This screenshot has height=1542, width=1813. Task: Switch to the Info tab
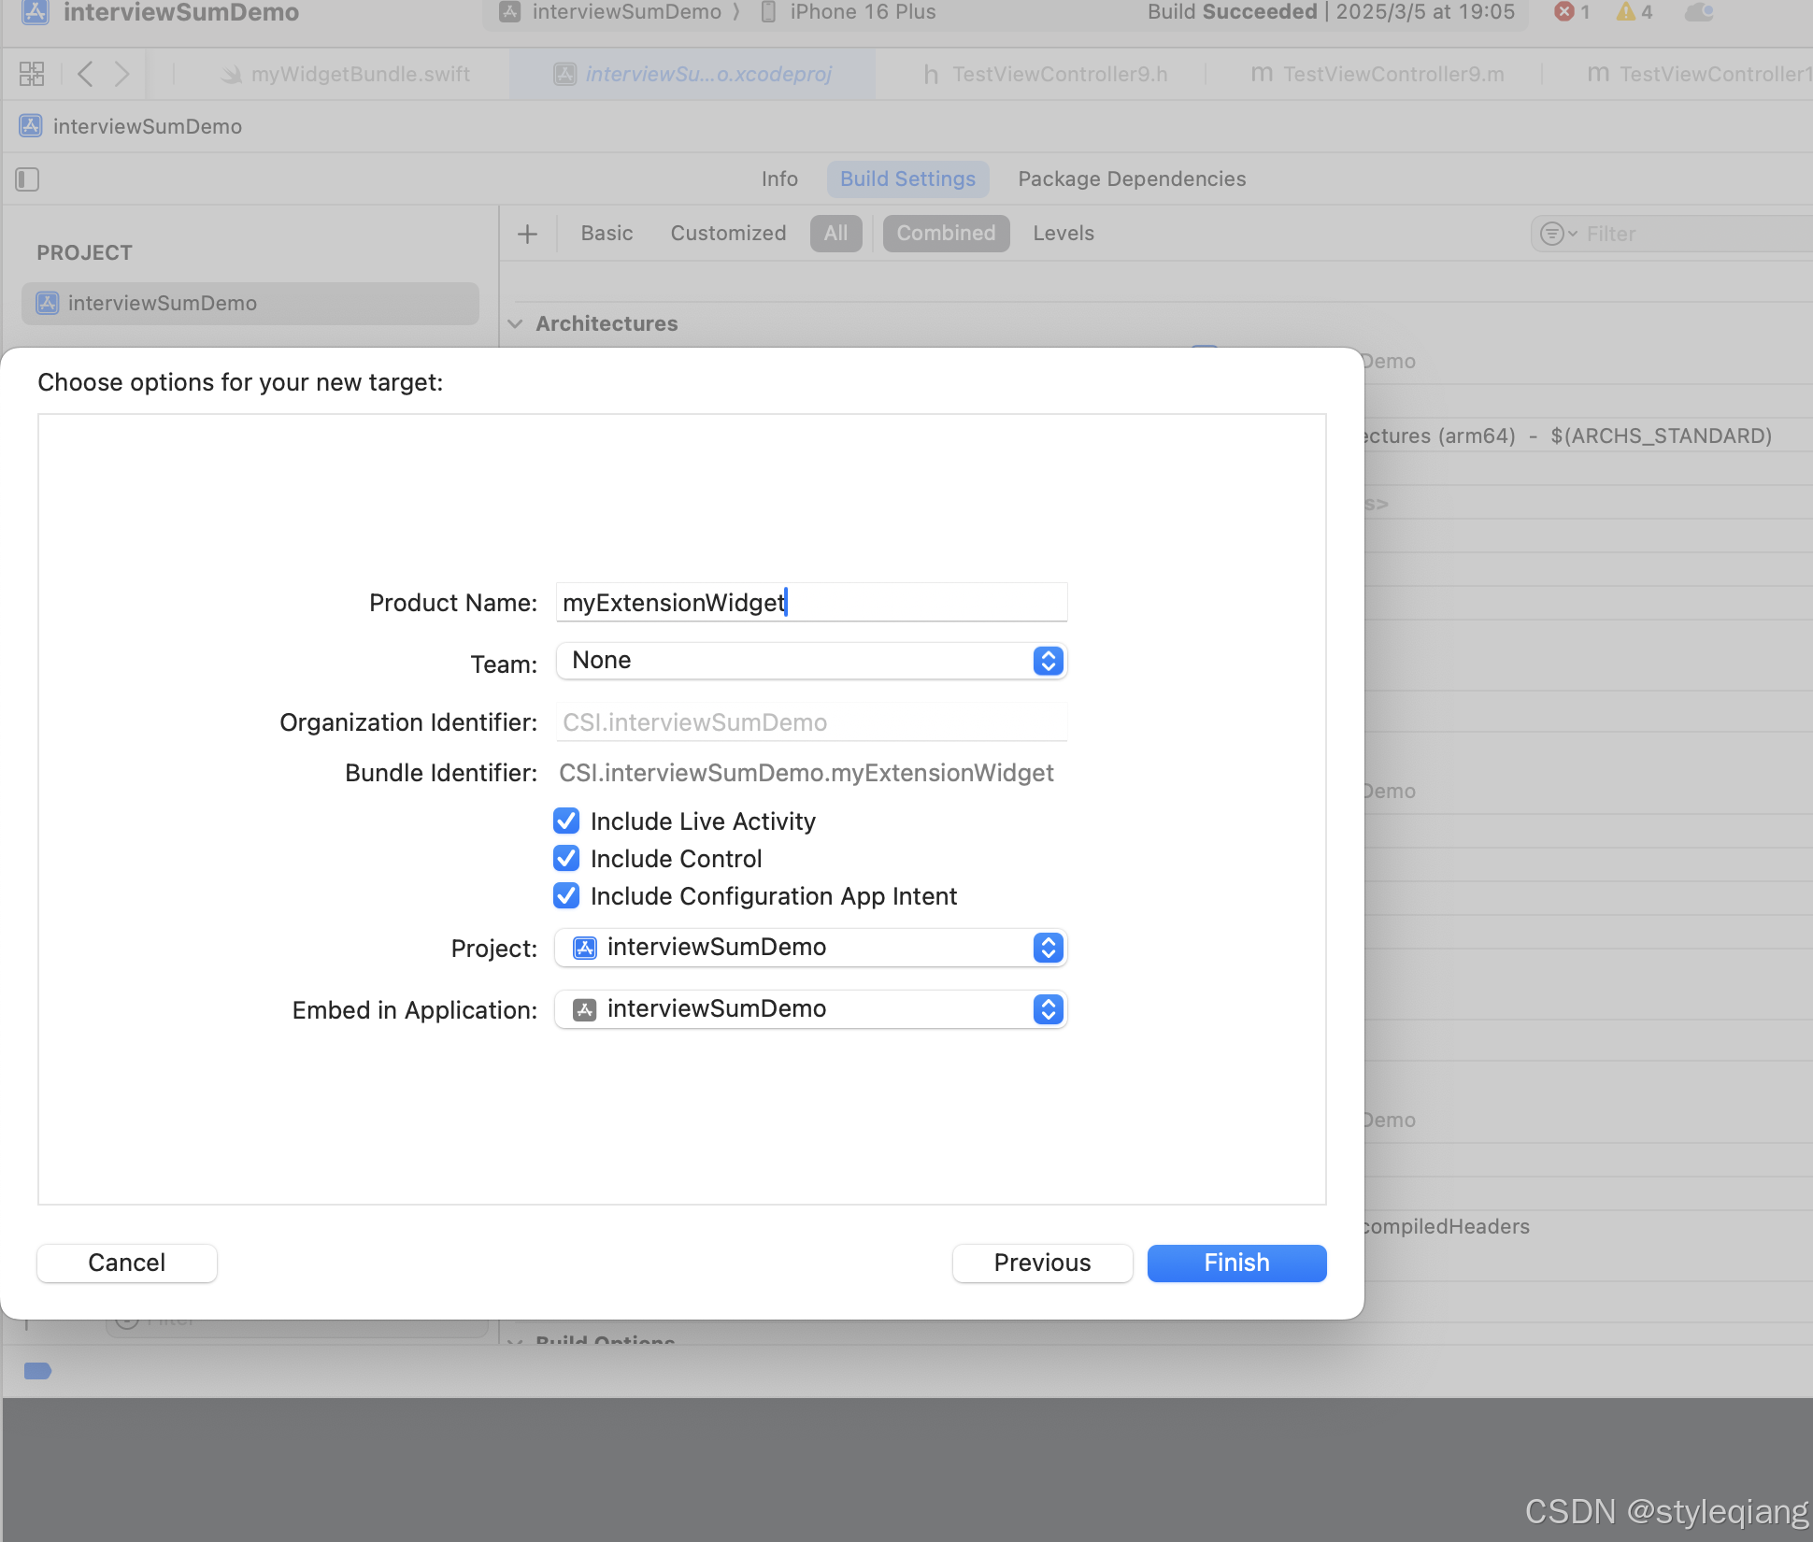pyautogui.click(x=779, y=178)
